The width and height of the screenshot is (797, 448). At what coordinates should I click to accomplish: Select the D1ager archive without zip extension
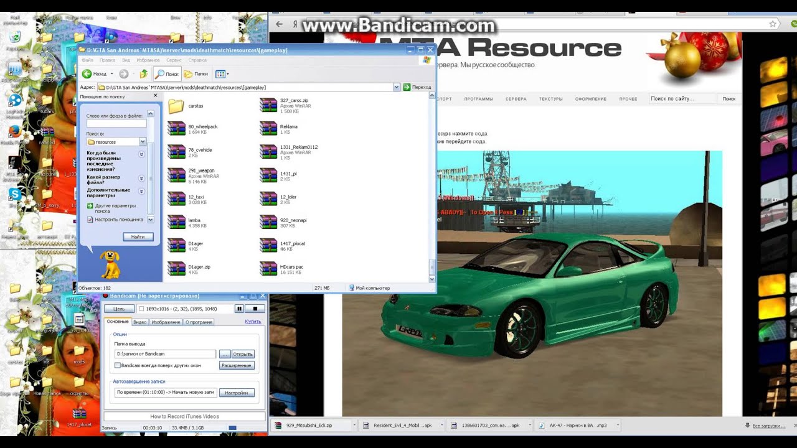tap(186, 246)
